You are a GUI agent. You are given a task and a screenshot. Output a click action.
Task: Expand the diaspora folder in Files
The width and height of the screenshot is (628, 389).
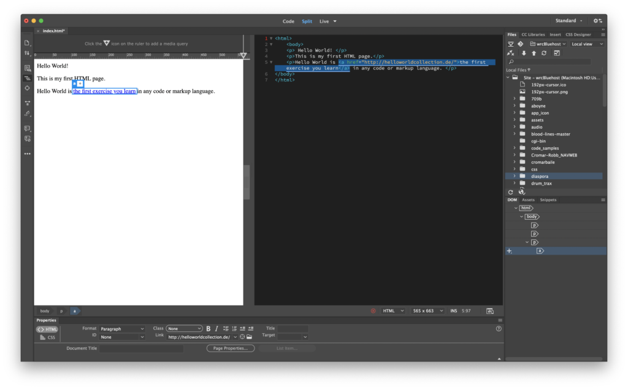point(515,176)
